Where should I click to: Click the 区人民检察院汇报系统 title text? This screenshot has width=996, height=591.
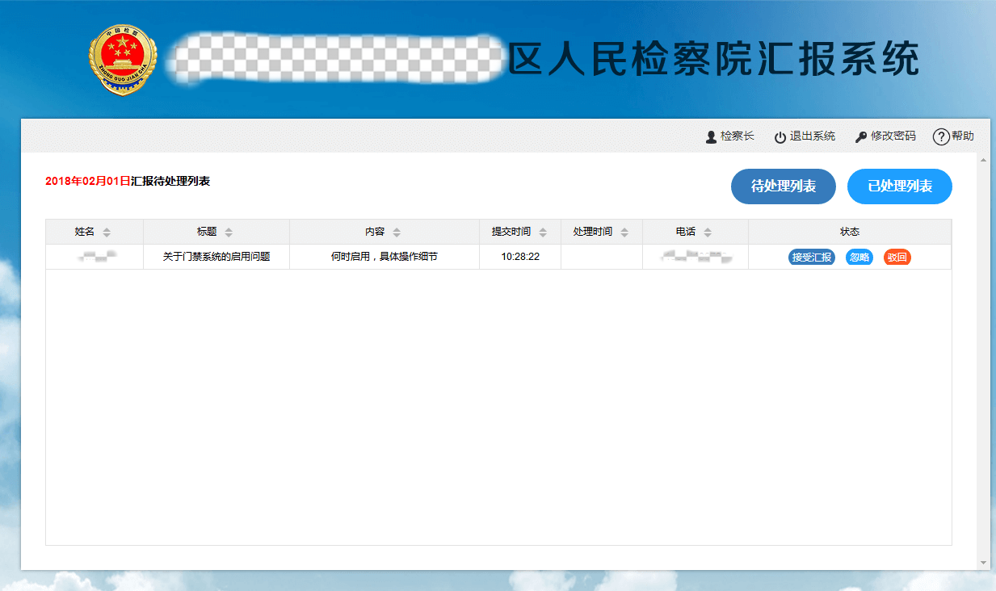714,59
